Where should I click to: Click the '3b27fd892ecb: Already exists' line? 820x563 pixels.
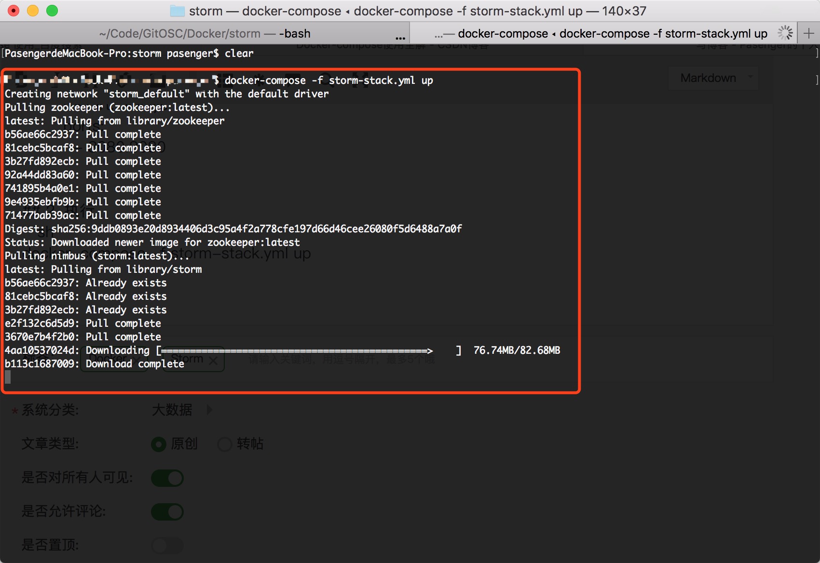pyautogui.click(x=86, y=310)
